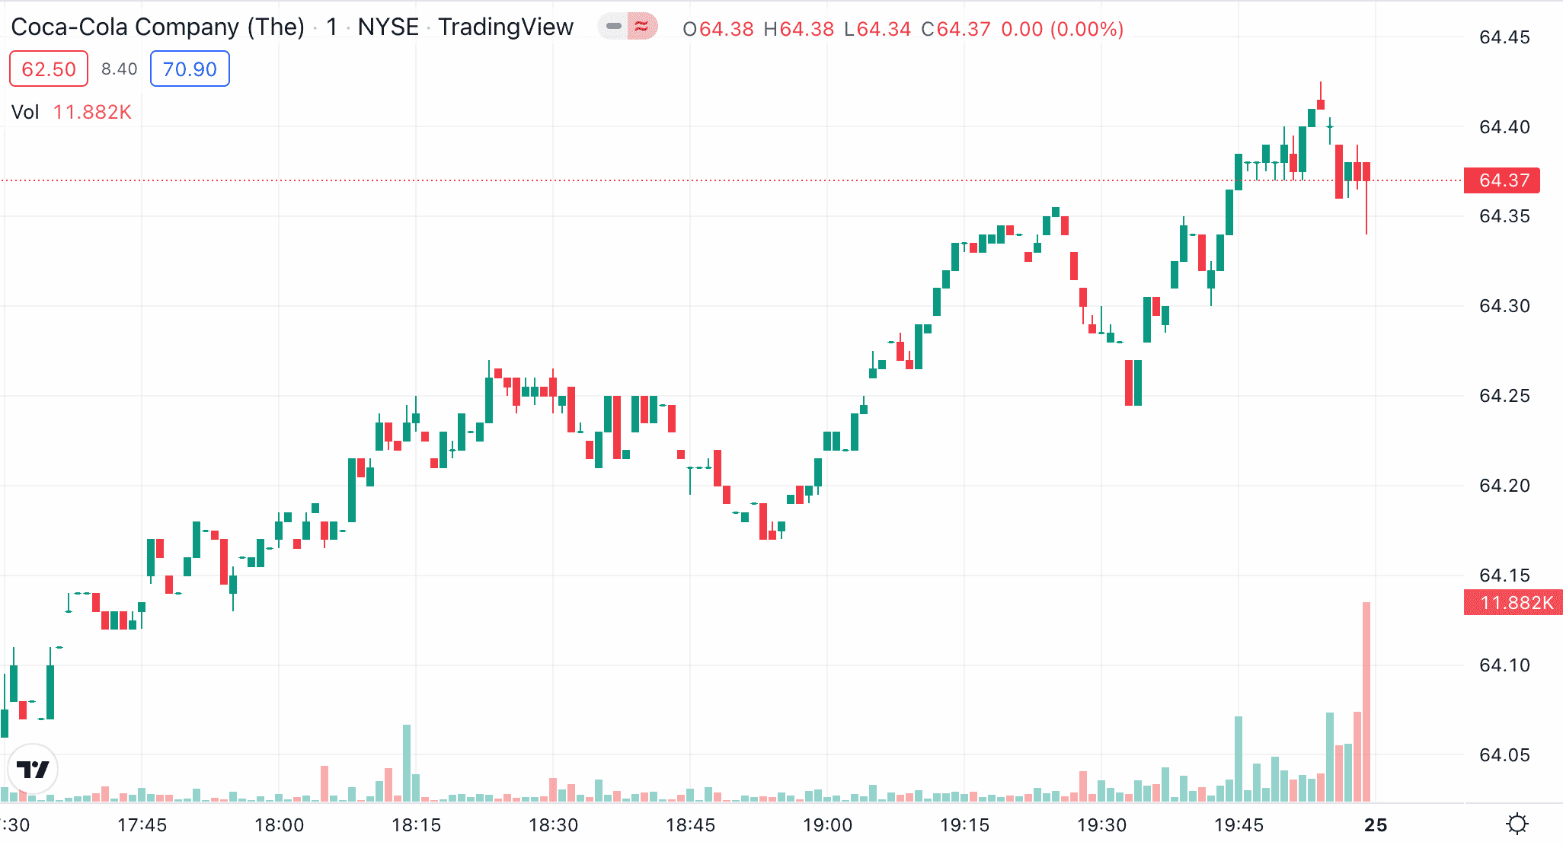
Task: Click the 19:30 time axis label
Action: 1102,825
